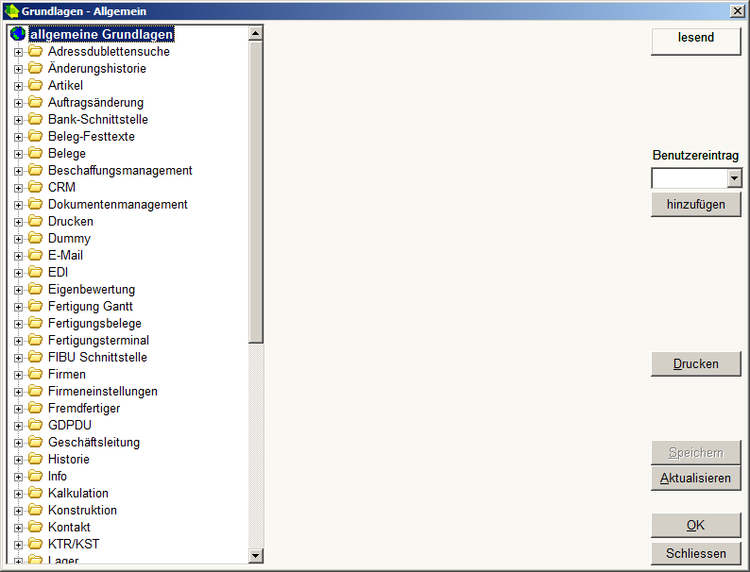Click the tree scrollbar down arrow
This screenshot has height=572, width=750.
(255, 555)
